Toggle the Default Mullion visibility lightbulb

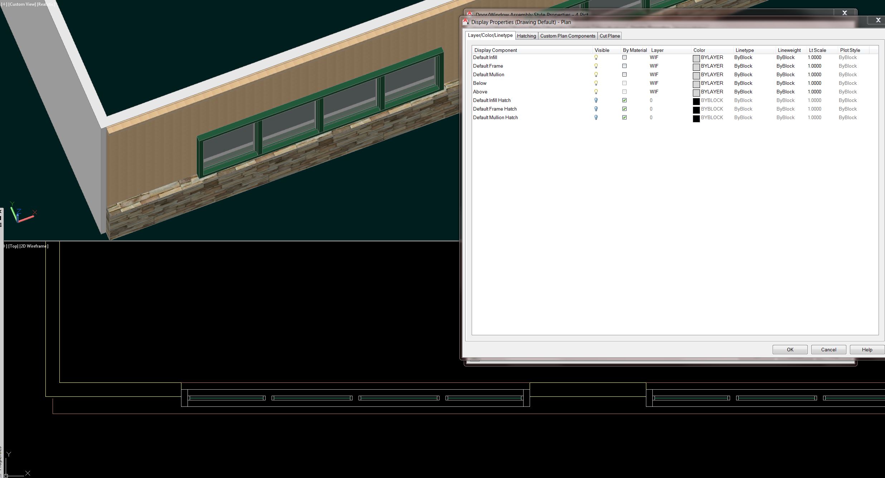click(595, 74)
